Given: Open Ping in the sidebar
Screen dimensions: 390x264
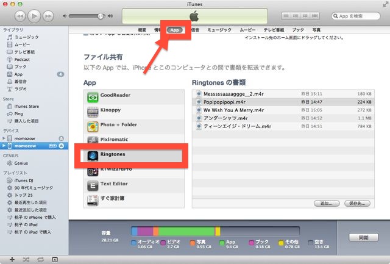Looking at the screenshot, I should tap(34, 114).
